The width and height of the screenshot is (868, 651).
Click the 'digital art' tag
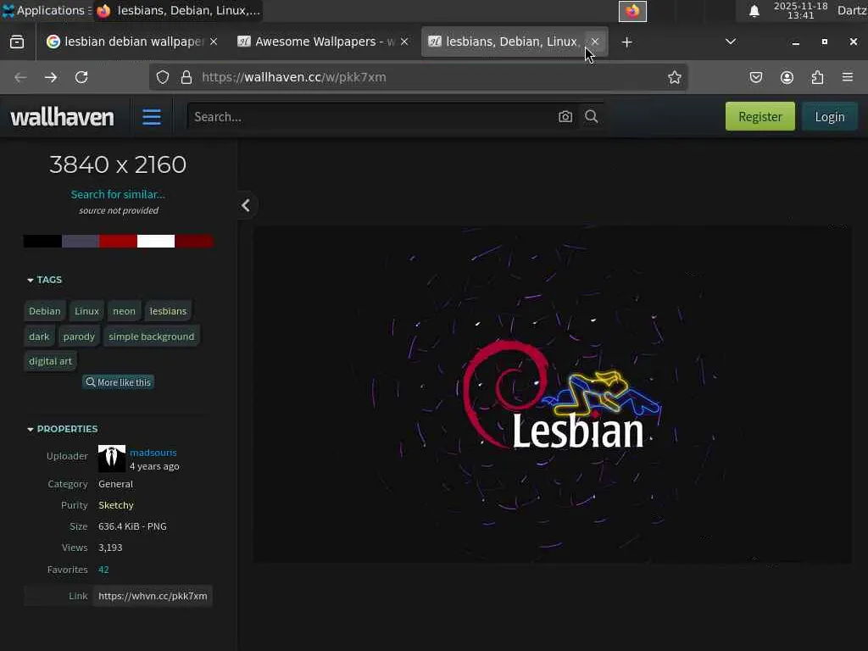(50, 361)
